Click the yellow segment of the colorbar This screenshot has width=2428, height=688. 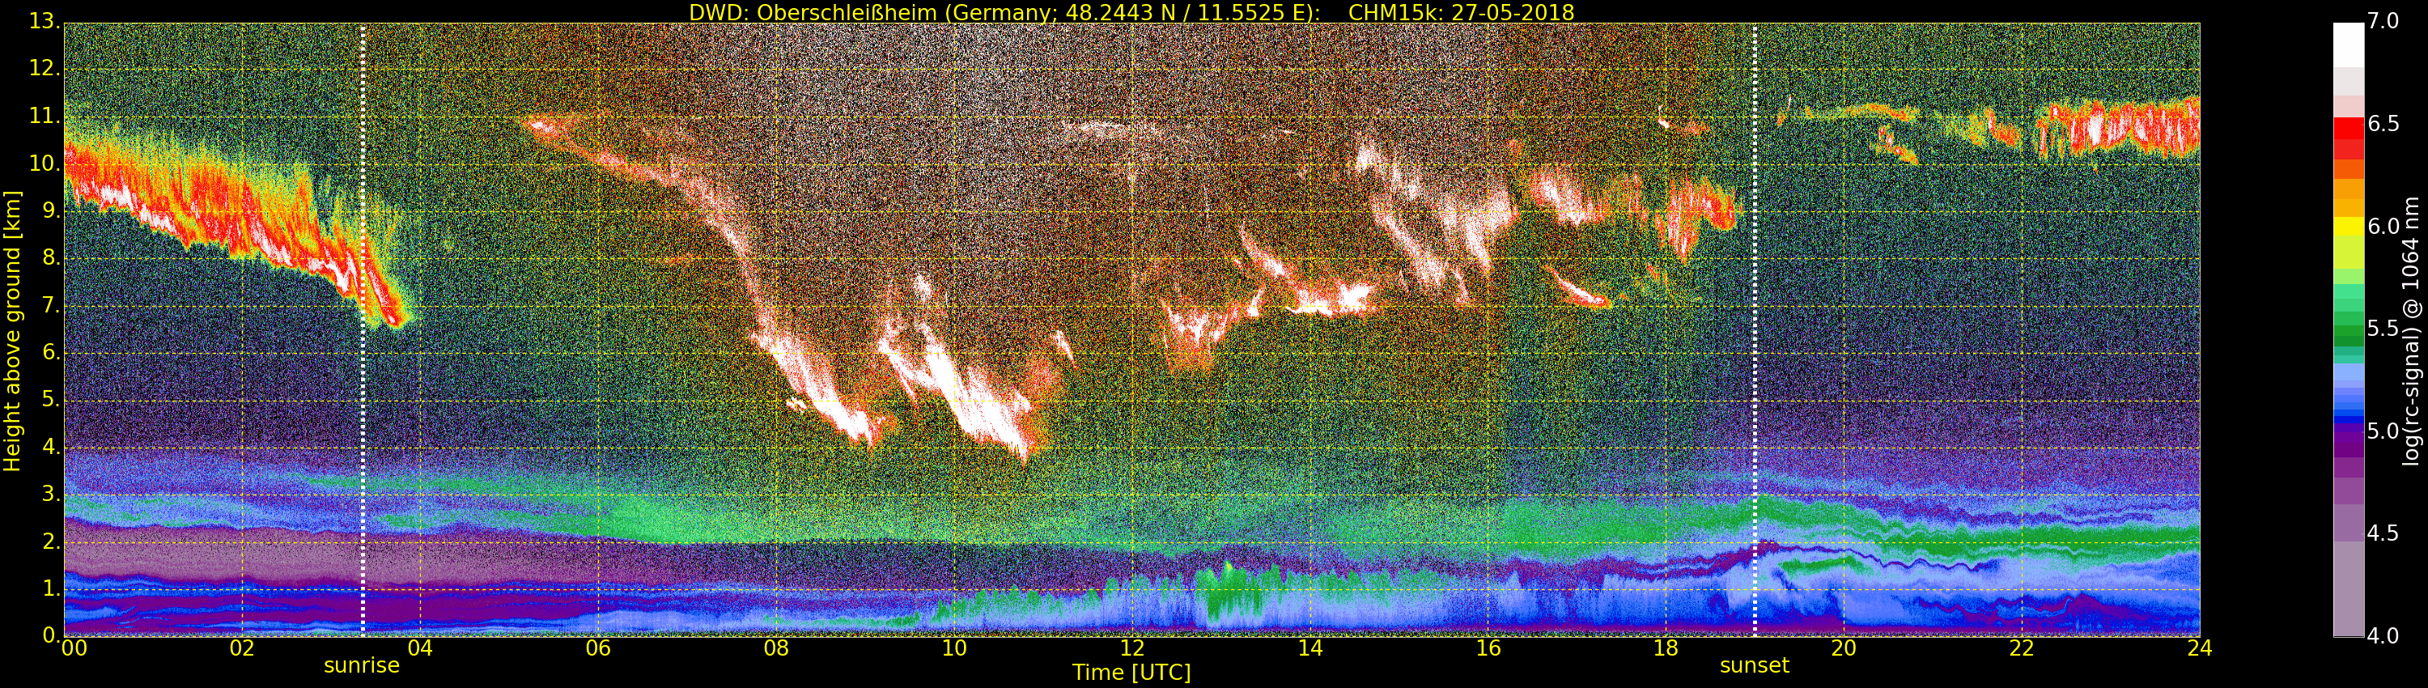pyautogui.click(x=2349, y=226)
